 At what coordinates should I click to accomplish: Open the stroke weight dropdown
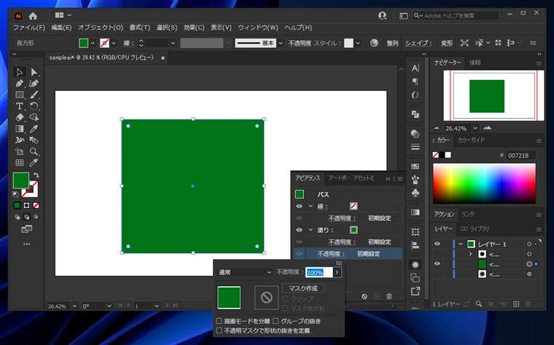[173, 43]
